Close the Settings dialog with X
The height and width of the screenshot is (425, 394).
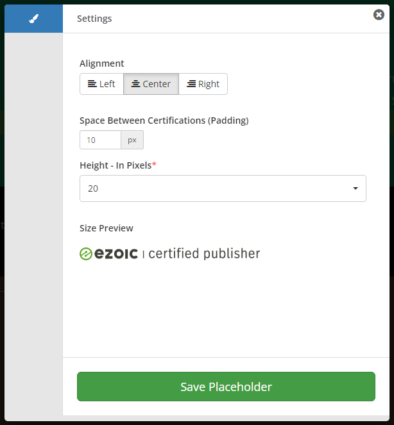click(379, 15)
